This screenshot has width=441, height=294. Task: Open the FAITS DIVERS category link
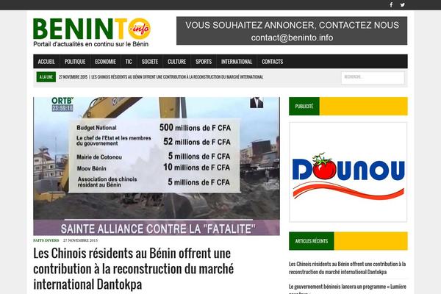tap(46, 240)
